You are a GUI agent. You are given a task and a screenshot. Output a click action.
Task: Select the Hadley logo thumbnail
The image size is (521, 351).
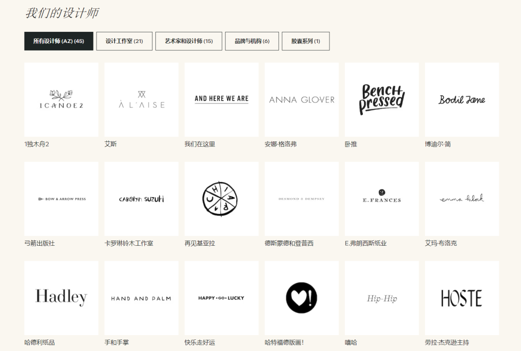coord(61,298)
